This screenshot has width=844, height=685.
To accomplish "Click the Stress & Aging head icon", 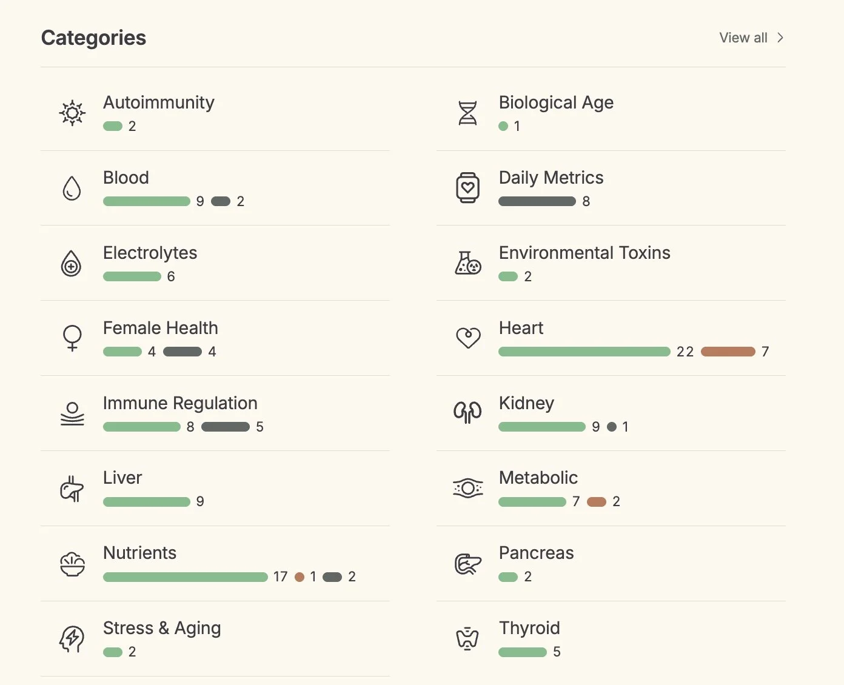I will click(x=72, y=638).
